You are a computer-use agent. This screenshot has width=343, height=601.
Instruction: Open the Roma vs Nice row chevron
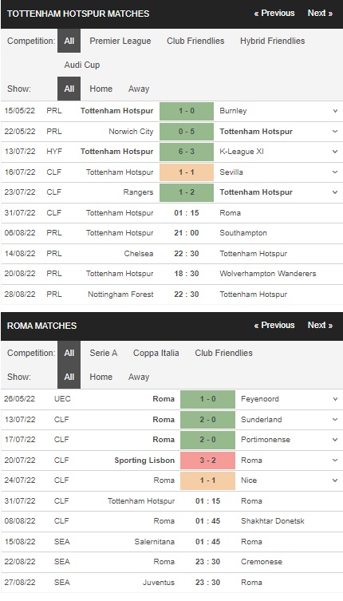(x=335, y=480)
